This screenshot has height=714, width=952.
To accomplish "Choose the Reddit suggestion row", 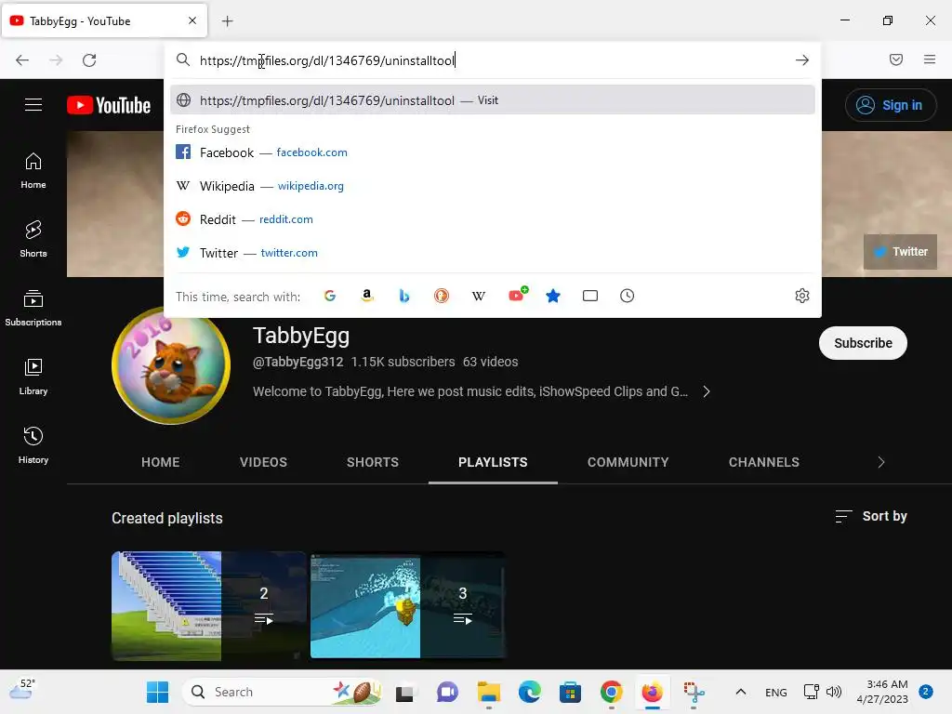I will (x=493, y=219).
